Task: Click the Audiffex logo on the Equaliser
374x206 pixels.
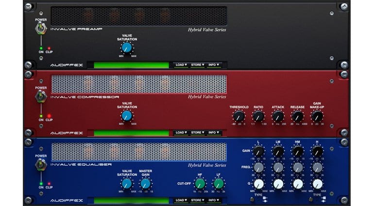Action: click(x=67, y=201)
